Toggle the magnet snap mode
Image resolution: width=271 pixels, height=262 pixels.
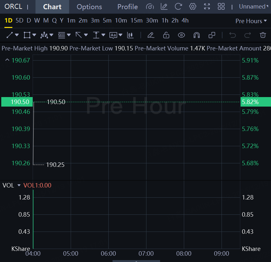197,35
